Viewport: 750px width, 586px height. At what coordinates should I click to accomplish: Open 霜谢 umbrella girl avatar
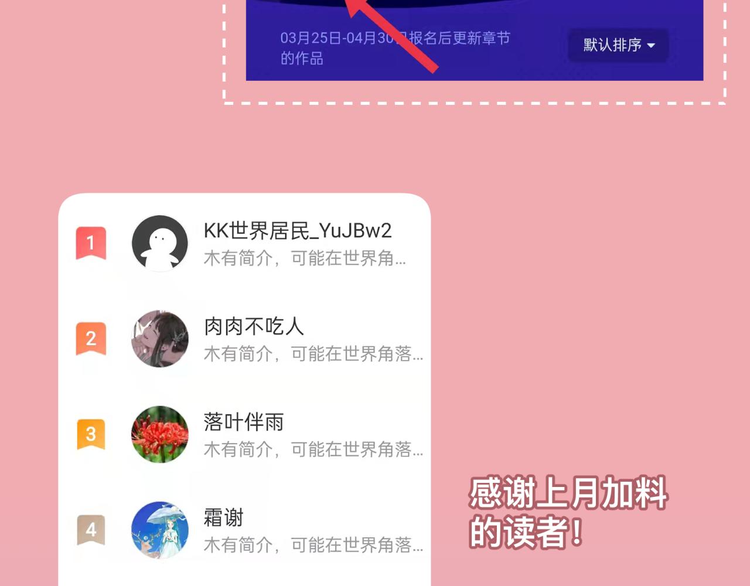point(160,530)
